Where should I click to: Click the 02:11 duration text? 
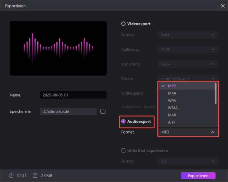[22, 176]
